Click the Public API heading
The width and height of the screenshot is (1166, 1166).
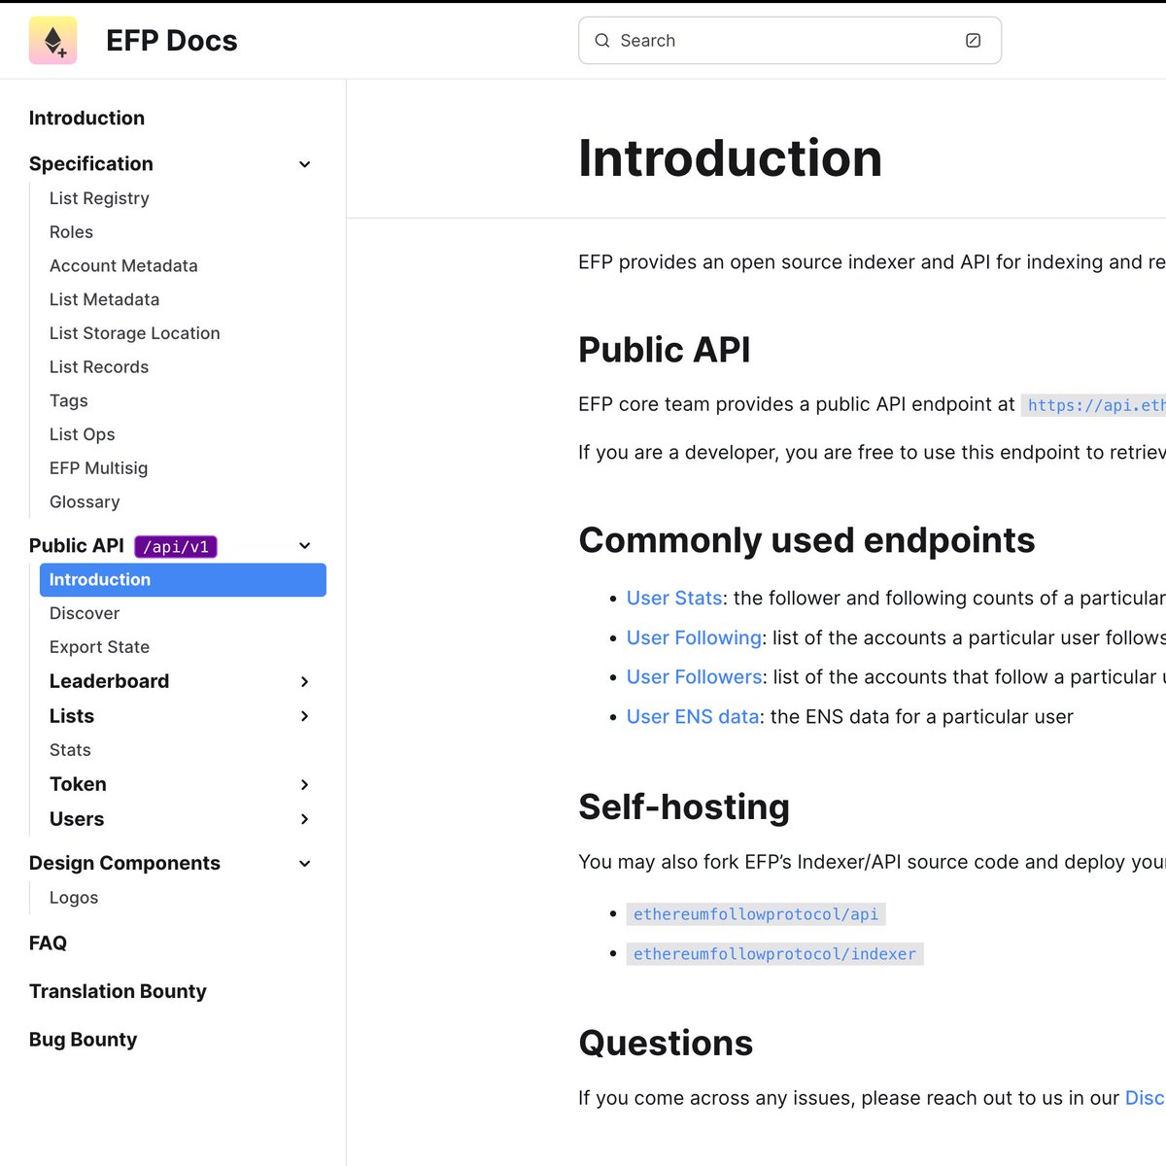tap(665, 350)
